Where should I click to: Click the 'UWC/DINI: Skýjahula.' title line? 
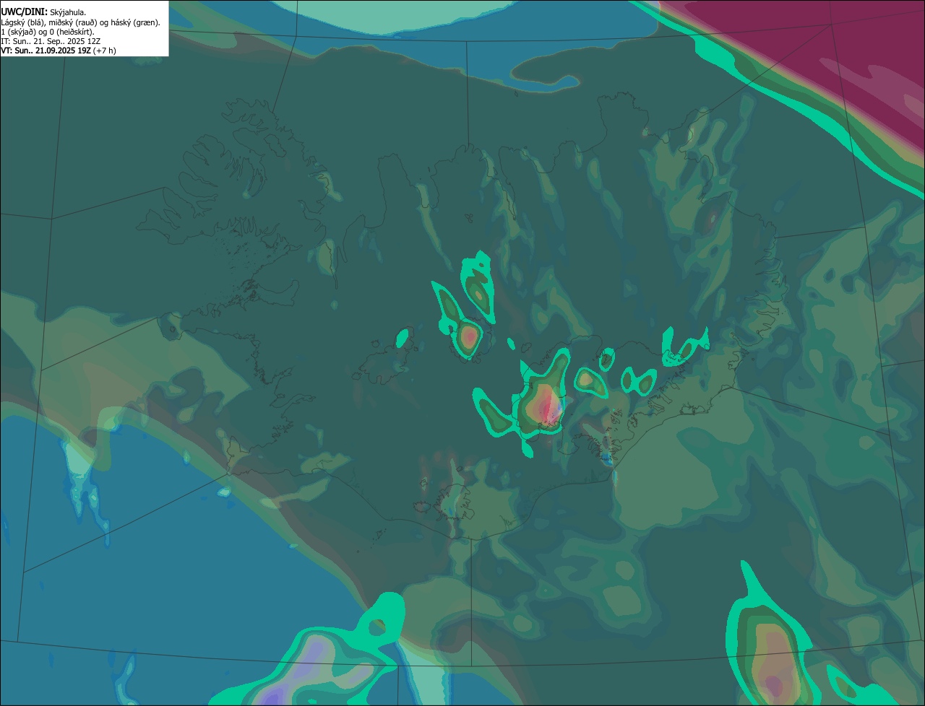[x=43, y=12]
